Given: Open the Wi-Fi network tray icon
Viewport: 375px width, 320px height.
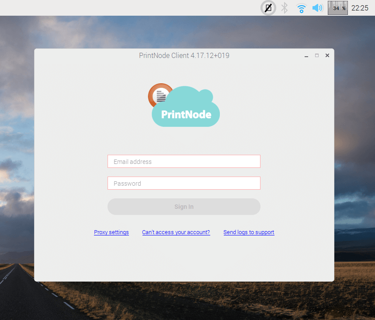Looking at the screenshot, I should (301, 8).
